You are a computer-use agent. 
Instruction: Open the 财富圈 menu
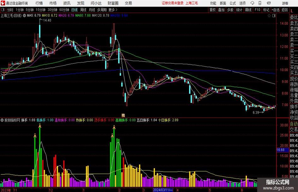click(113, 3)
